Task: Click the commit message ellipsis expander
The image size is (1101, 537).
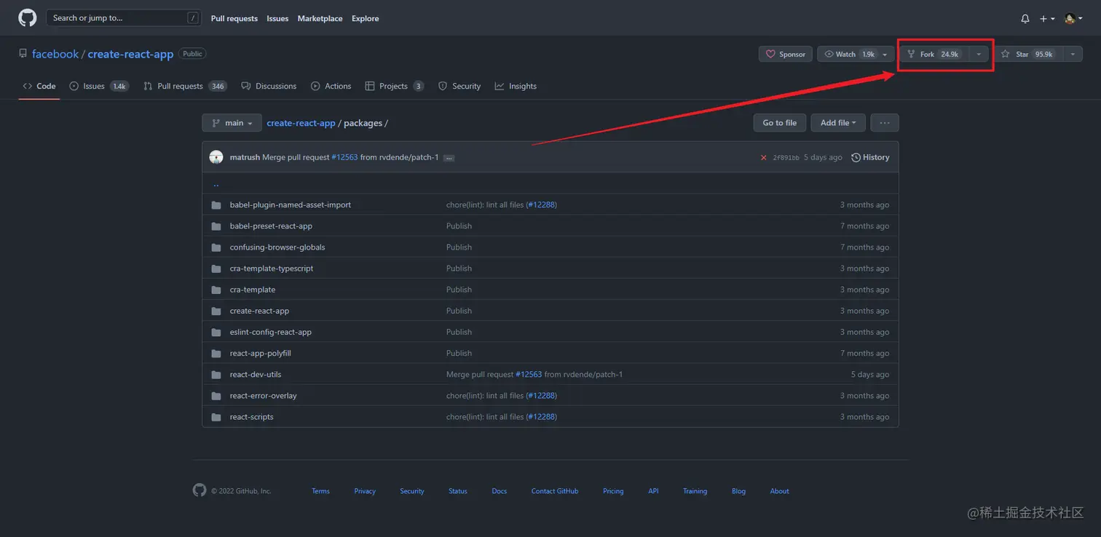Action: click(x=449, y=158)
